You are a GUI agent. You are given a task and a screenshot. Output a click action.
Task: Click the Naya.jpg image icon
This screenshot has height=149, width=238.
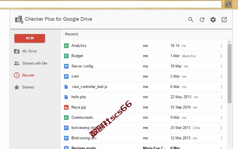point(66,107)
